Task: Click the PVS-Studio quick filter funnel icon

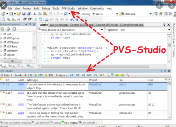Action: (112, 75)
